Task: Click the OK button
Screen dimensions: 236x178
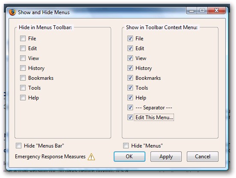Action: tap(130, 157)
